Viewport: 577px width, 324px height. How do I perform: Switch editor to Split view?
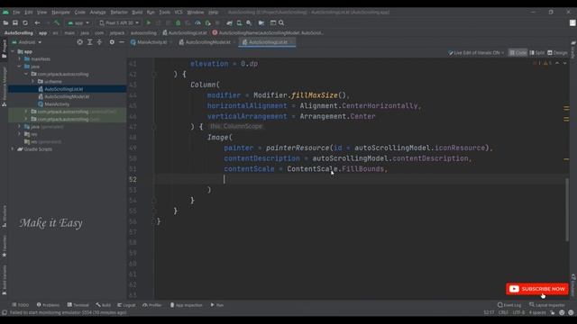[x=537, y=53]
